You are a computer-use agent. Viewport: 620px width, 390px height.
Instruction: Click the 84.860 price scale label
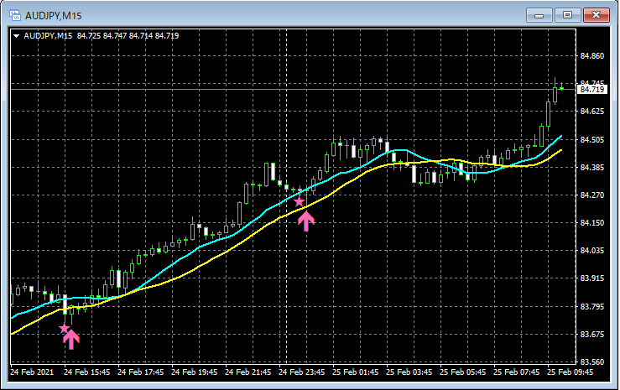coord(592,56)
